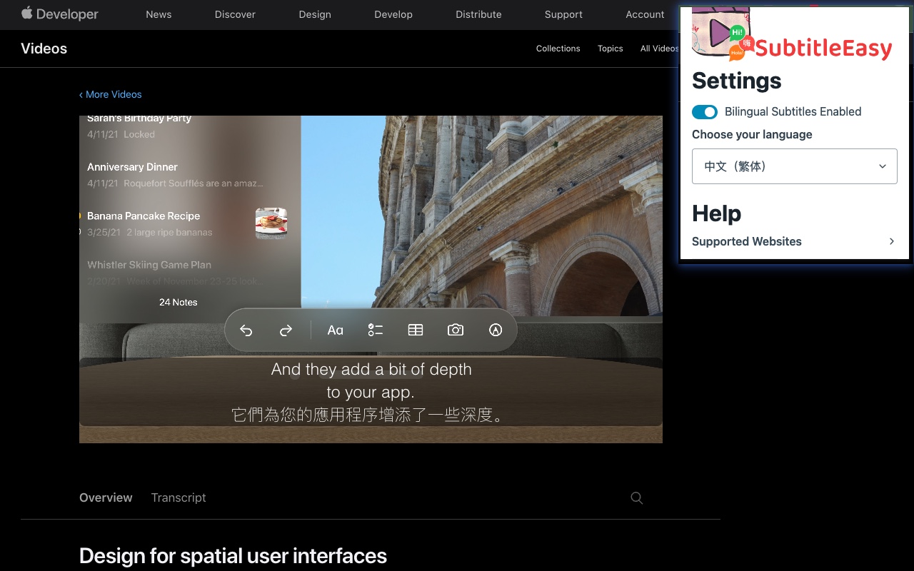The width and height of the screenshot is (914, 571).
Task: Open the Develop menu in the navigation
Action: click(393, 14)
